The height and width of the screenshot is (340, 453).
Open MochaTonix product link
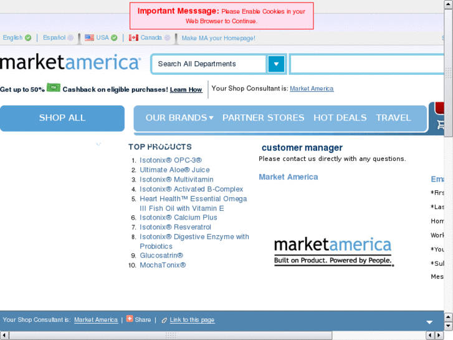(x=163, y=265)
